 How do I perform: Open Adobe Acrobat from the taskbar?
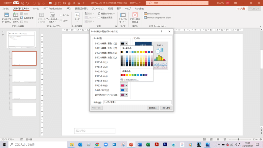pyautogui.click(x=157, y=144)
